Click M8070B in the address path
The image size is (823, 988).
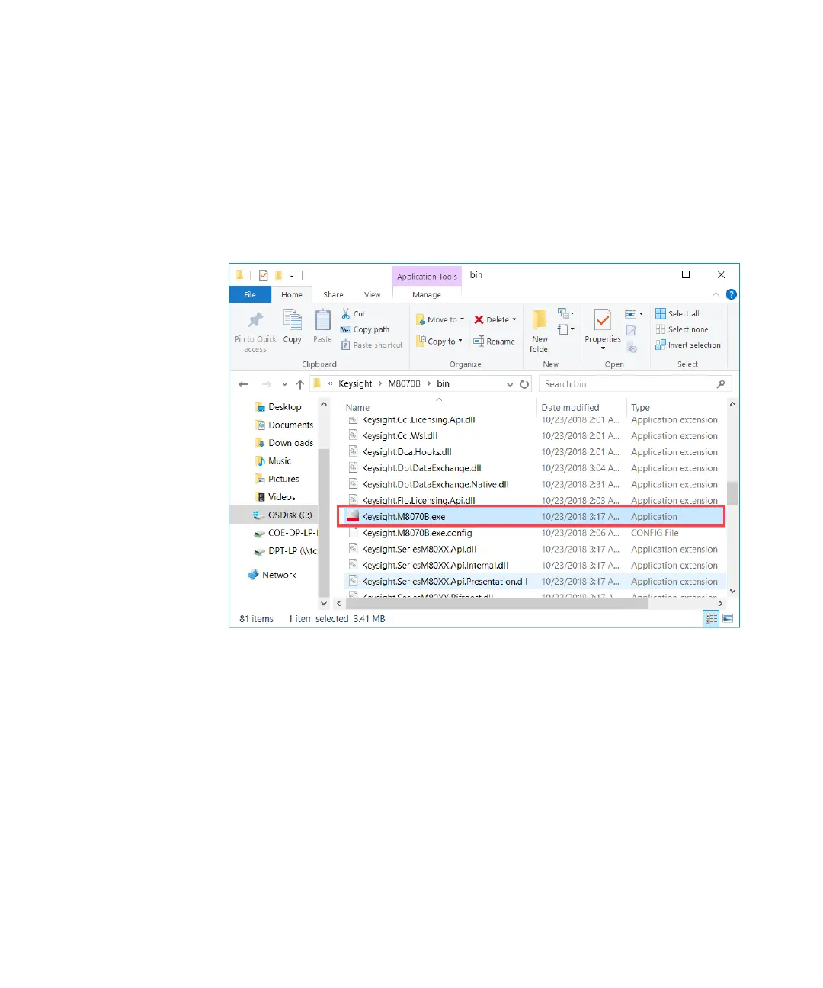point(404,383)
